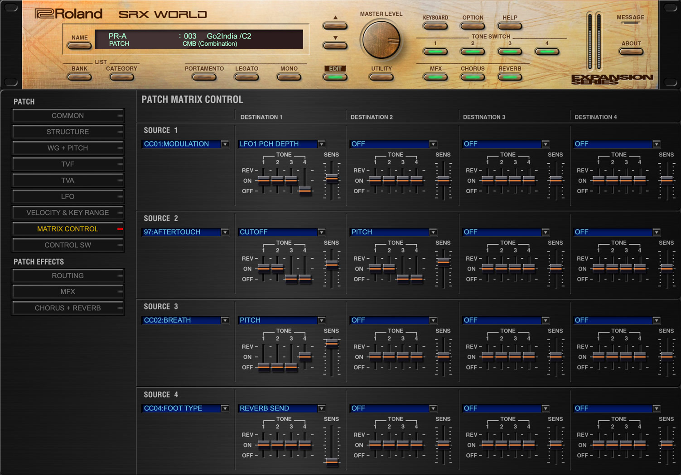This screenshot has height=475, width=681.
Task: Click the patch down arrow button
Action: 335,46
